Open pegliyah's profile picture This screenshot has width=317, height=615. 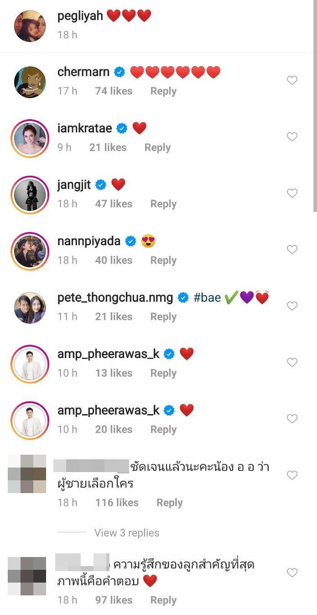pos(30,25)
